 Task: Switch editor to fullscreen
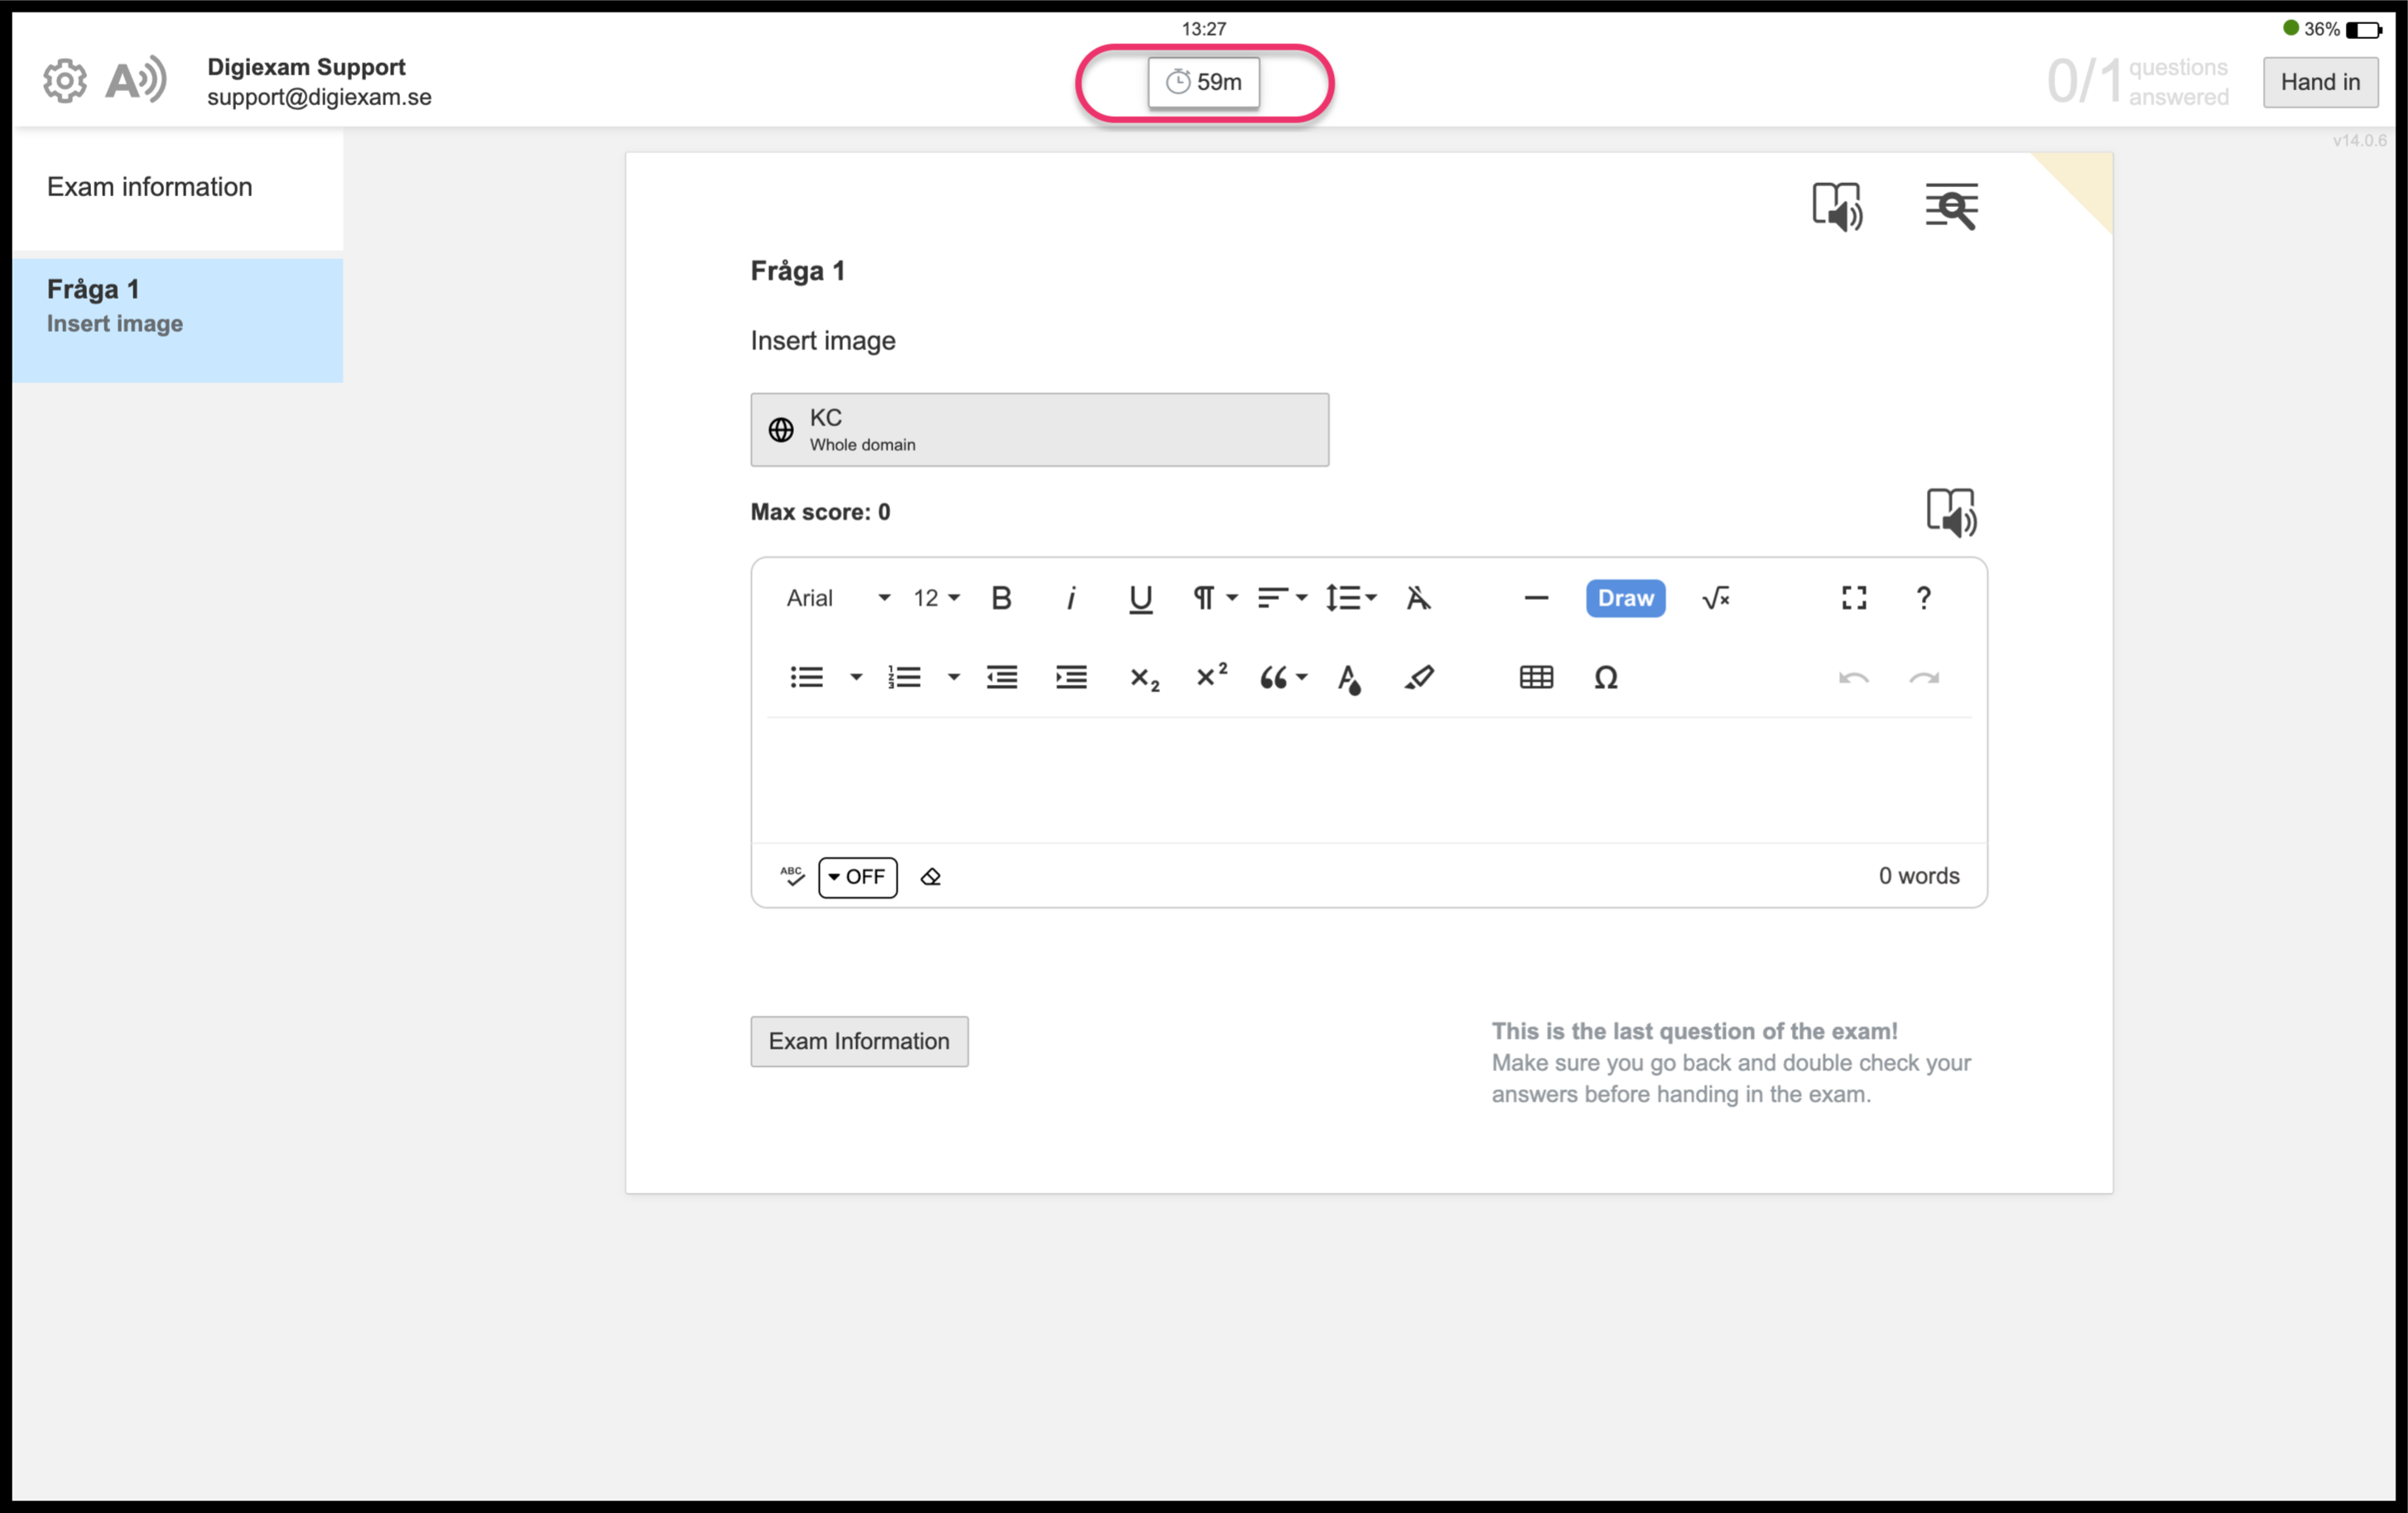click(x=1853, y=598)
